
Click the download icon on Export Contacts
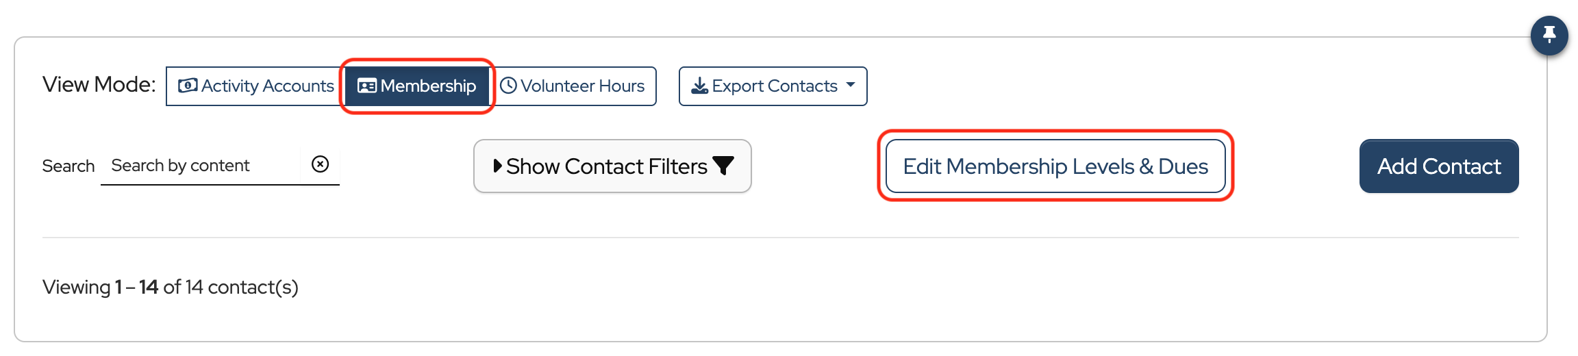pyautogui.click(x=699, y=86)
